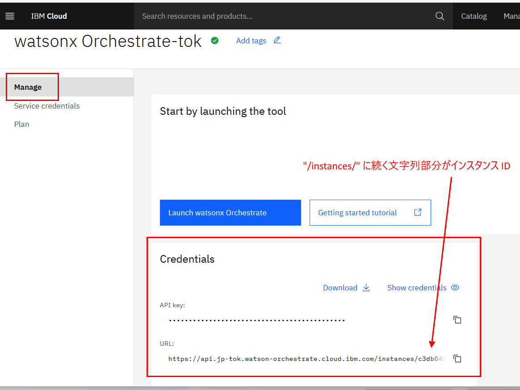Image resolution: width=520 pixels, height=390 pixels.
Task: Click the download arrow icon
Action: 366,288
